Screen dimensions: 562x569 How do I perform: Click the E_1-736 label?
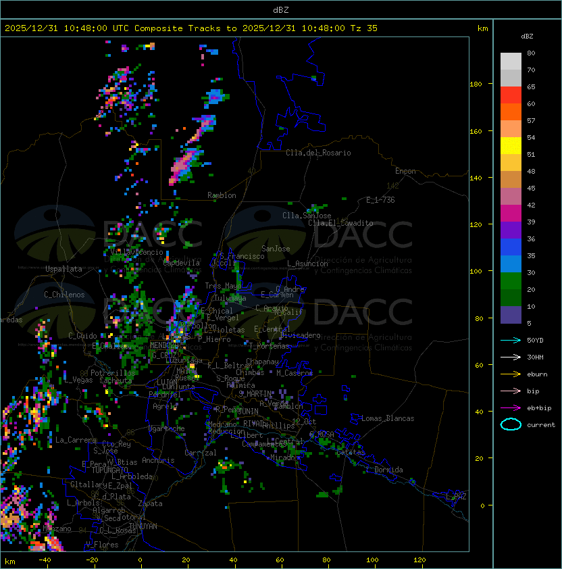click(x=380, y=200)
